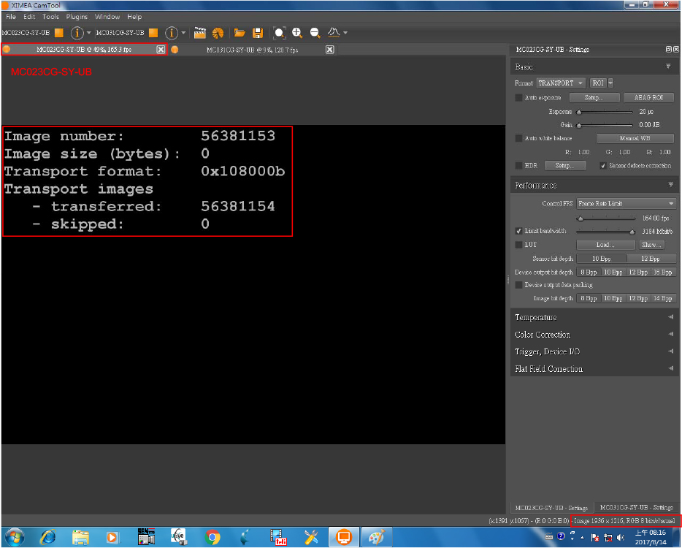Zoom in with the plus magnifier
Viewport: 682px width, 548px height.
(297, 33)
